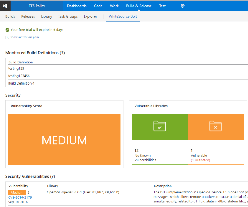Click the Vulnerability Score panel title
The image size is (248, 207).
click(x=27, y=106)
